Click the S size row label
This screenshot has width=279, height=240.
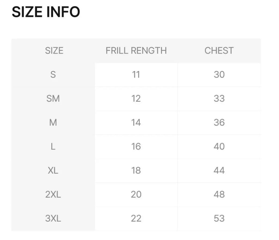53,74
